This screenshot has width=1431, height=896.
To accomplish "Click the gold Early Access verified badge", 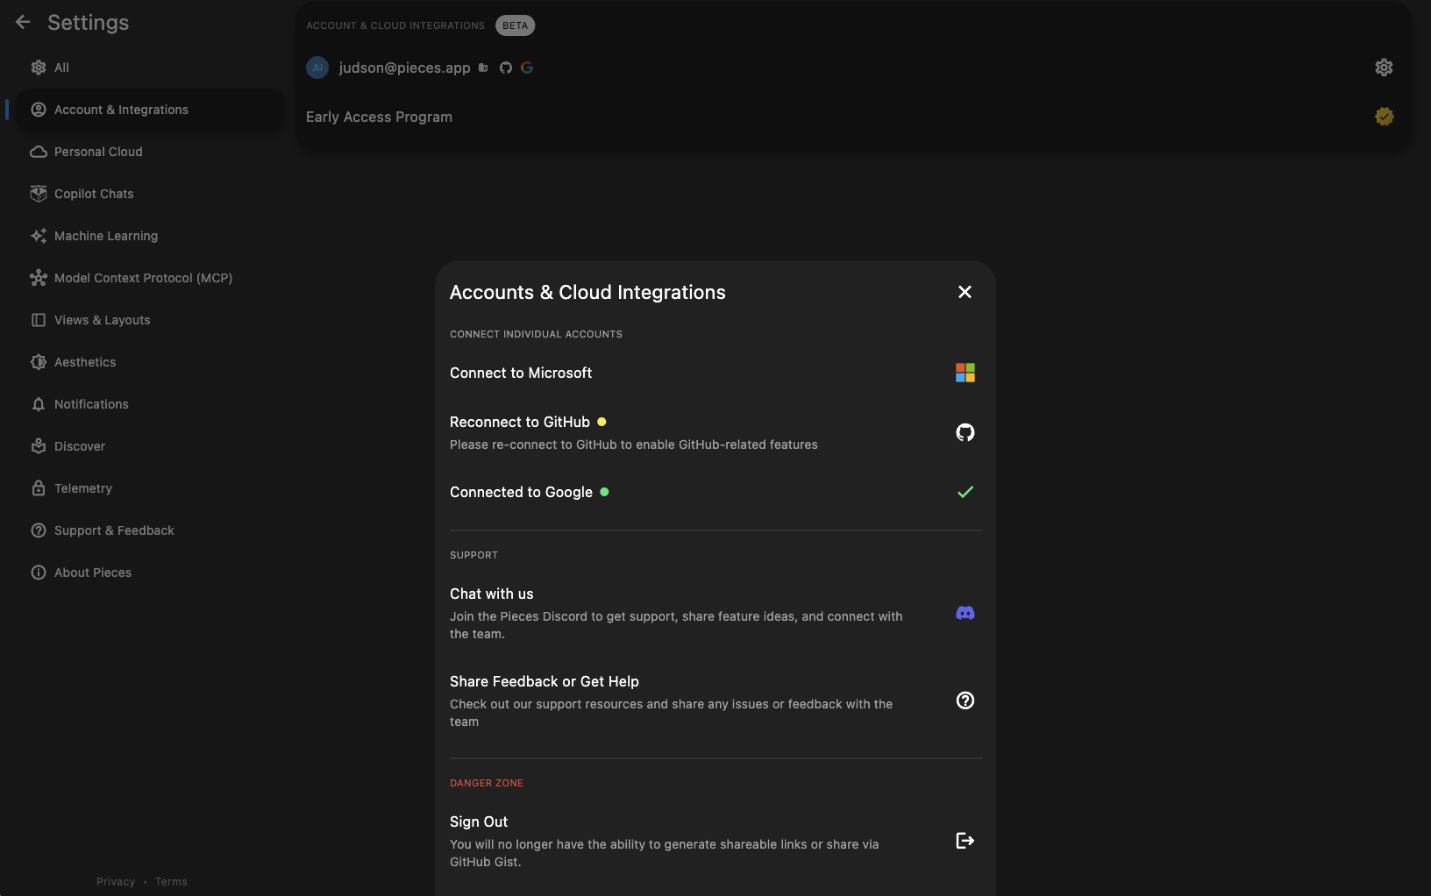I will coord(1385,117).
